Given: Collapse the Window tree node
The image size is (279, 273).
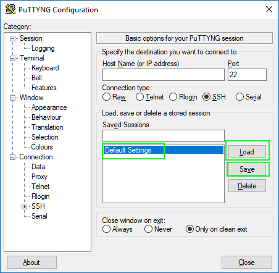Looking at the screenshot, I should (x=13, y=98).
